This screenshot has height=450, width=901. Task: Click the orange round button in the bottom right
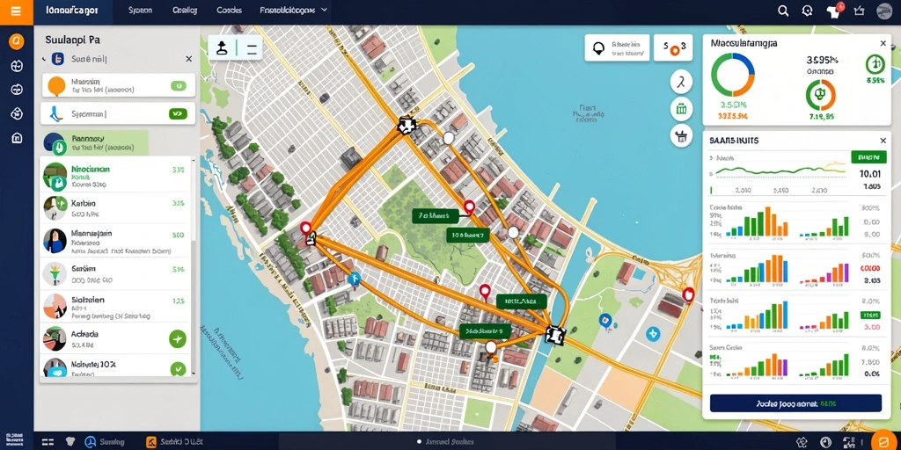[x=883, y=441]
